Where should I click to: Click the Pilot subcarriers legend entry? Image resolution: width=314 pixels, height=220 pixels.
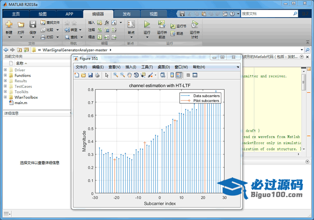click(200, 101)
